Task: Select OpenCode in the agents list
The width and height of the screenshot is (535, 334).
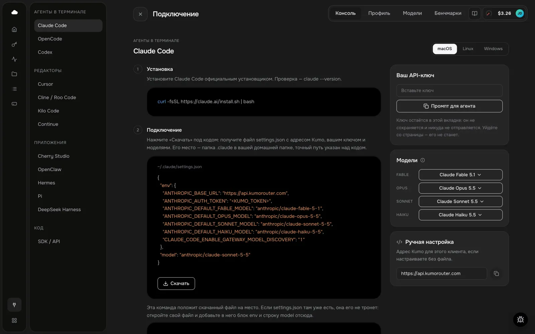Action: pyautogui.click(x=68, y=39)
